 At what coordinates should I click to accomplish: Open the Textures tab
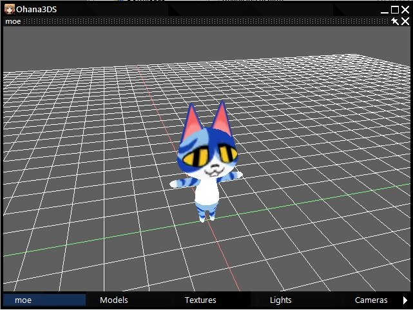coord(200,300)
